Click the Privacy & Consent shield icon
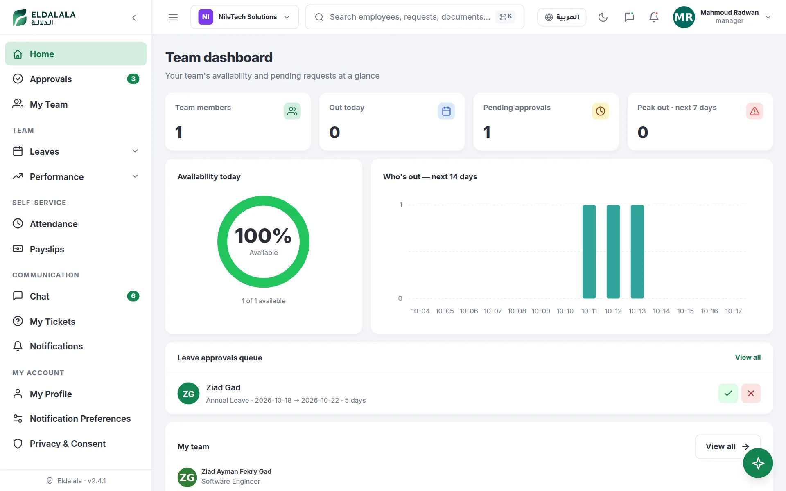This screenshot has height=491, width=786. coord(18,444)
